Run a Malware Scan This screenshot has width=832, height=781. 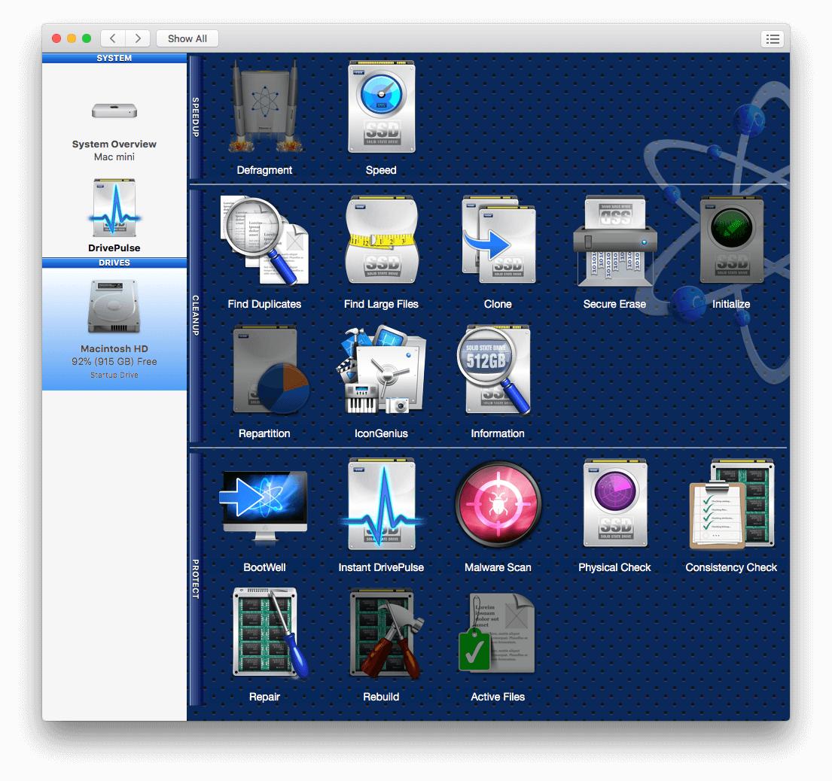[498, 503]
